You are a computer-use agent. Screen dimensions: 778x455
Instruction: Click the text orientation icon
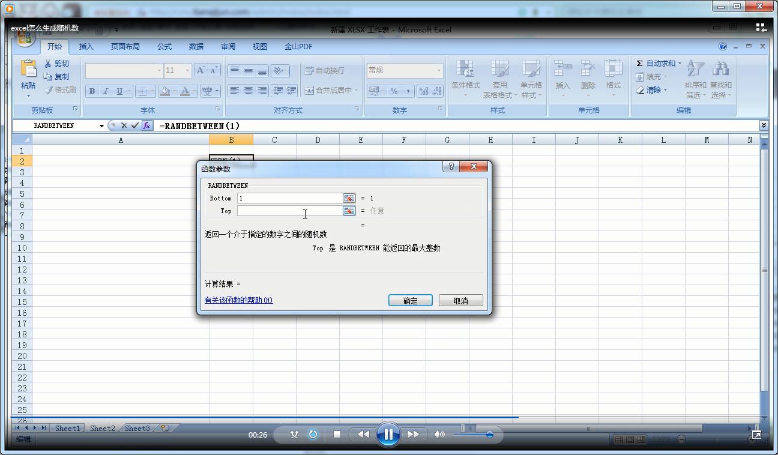click(279, 70)
